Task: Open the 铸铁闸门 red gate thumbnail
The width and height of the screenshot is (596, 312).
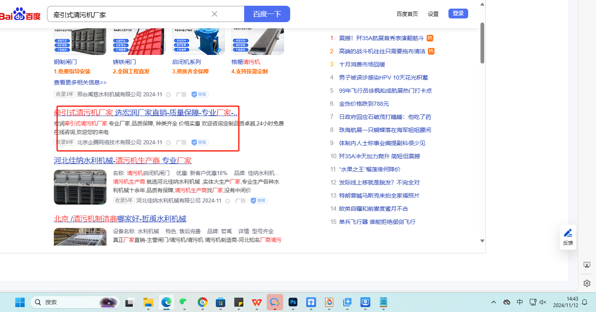Action: pos(139,41)
